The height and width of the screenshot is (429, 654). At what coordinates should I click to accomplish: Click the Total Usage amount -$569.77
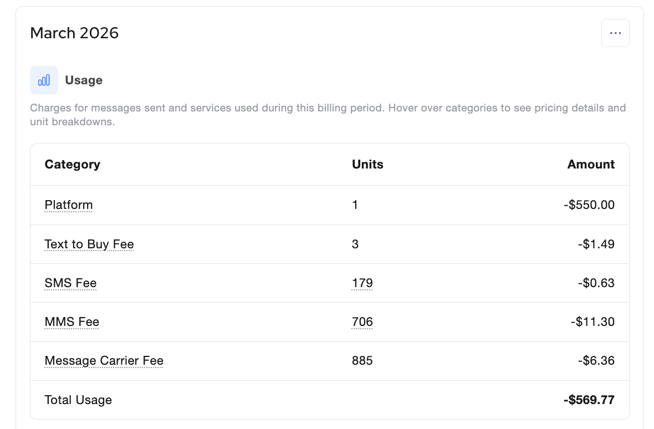(589, 400)
